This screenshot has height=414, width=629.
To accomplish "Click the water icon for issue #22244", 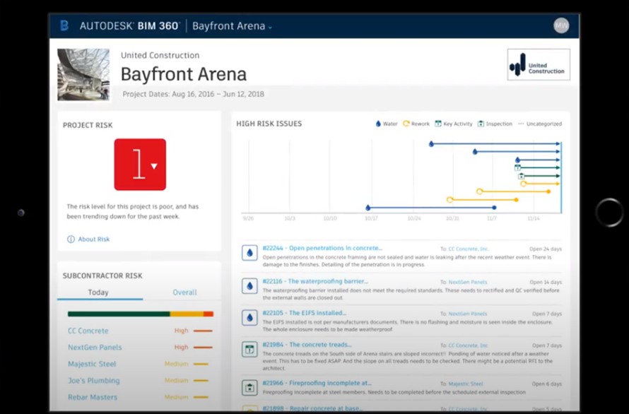I will point(249,253).
